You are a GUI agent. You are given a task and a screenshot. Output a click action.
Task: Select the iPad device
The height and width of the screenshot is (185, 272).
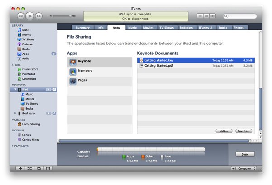(x=33, y=89)
